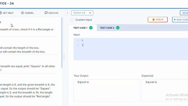Open the Python 3.9 language dropdown

coord(82,13)
